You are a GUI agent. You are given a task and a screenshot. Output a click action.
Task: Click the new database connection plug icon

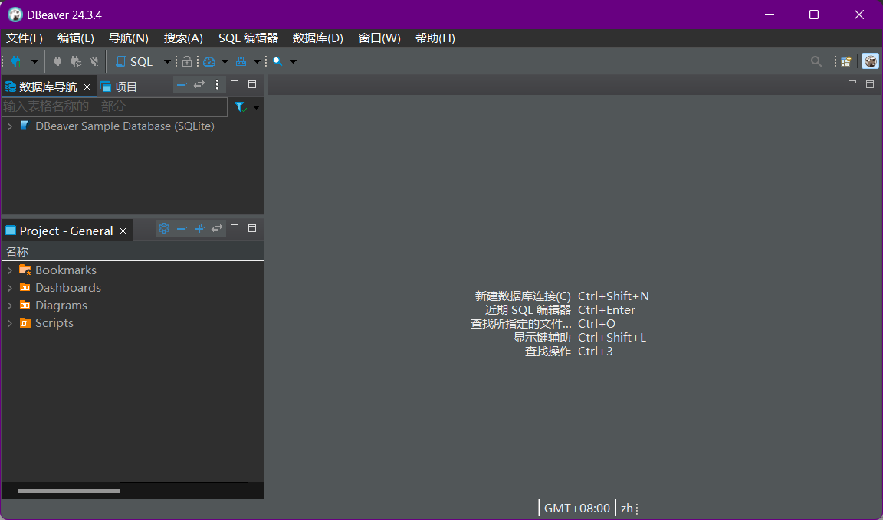tap(16, 61)
